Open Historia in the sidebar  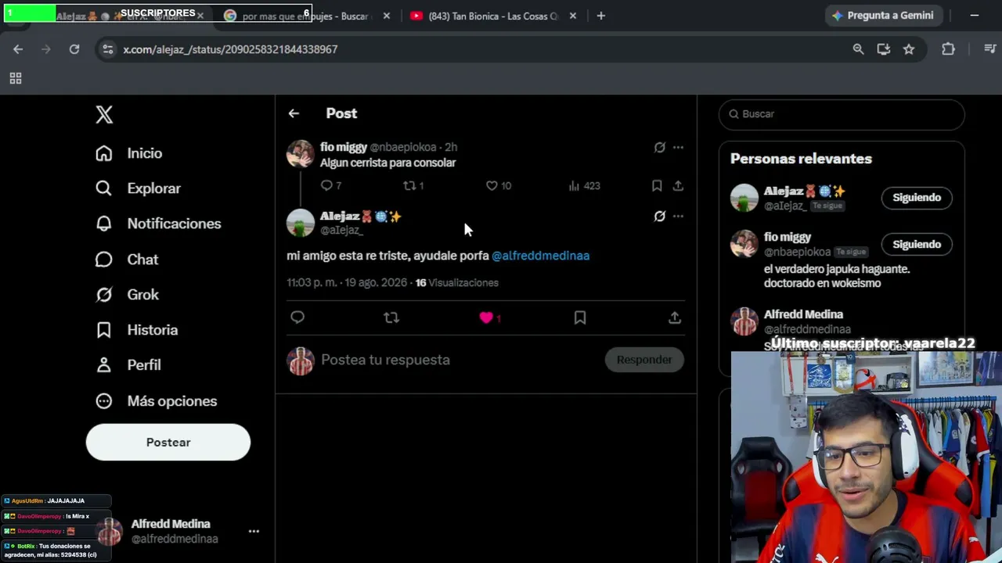(x=136, y=330)
